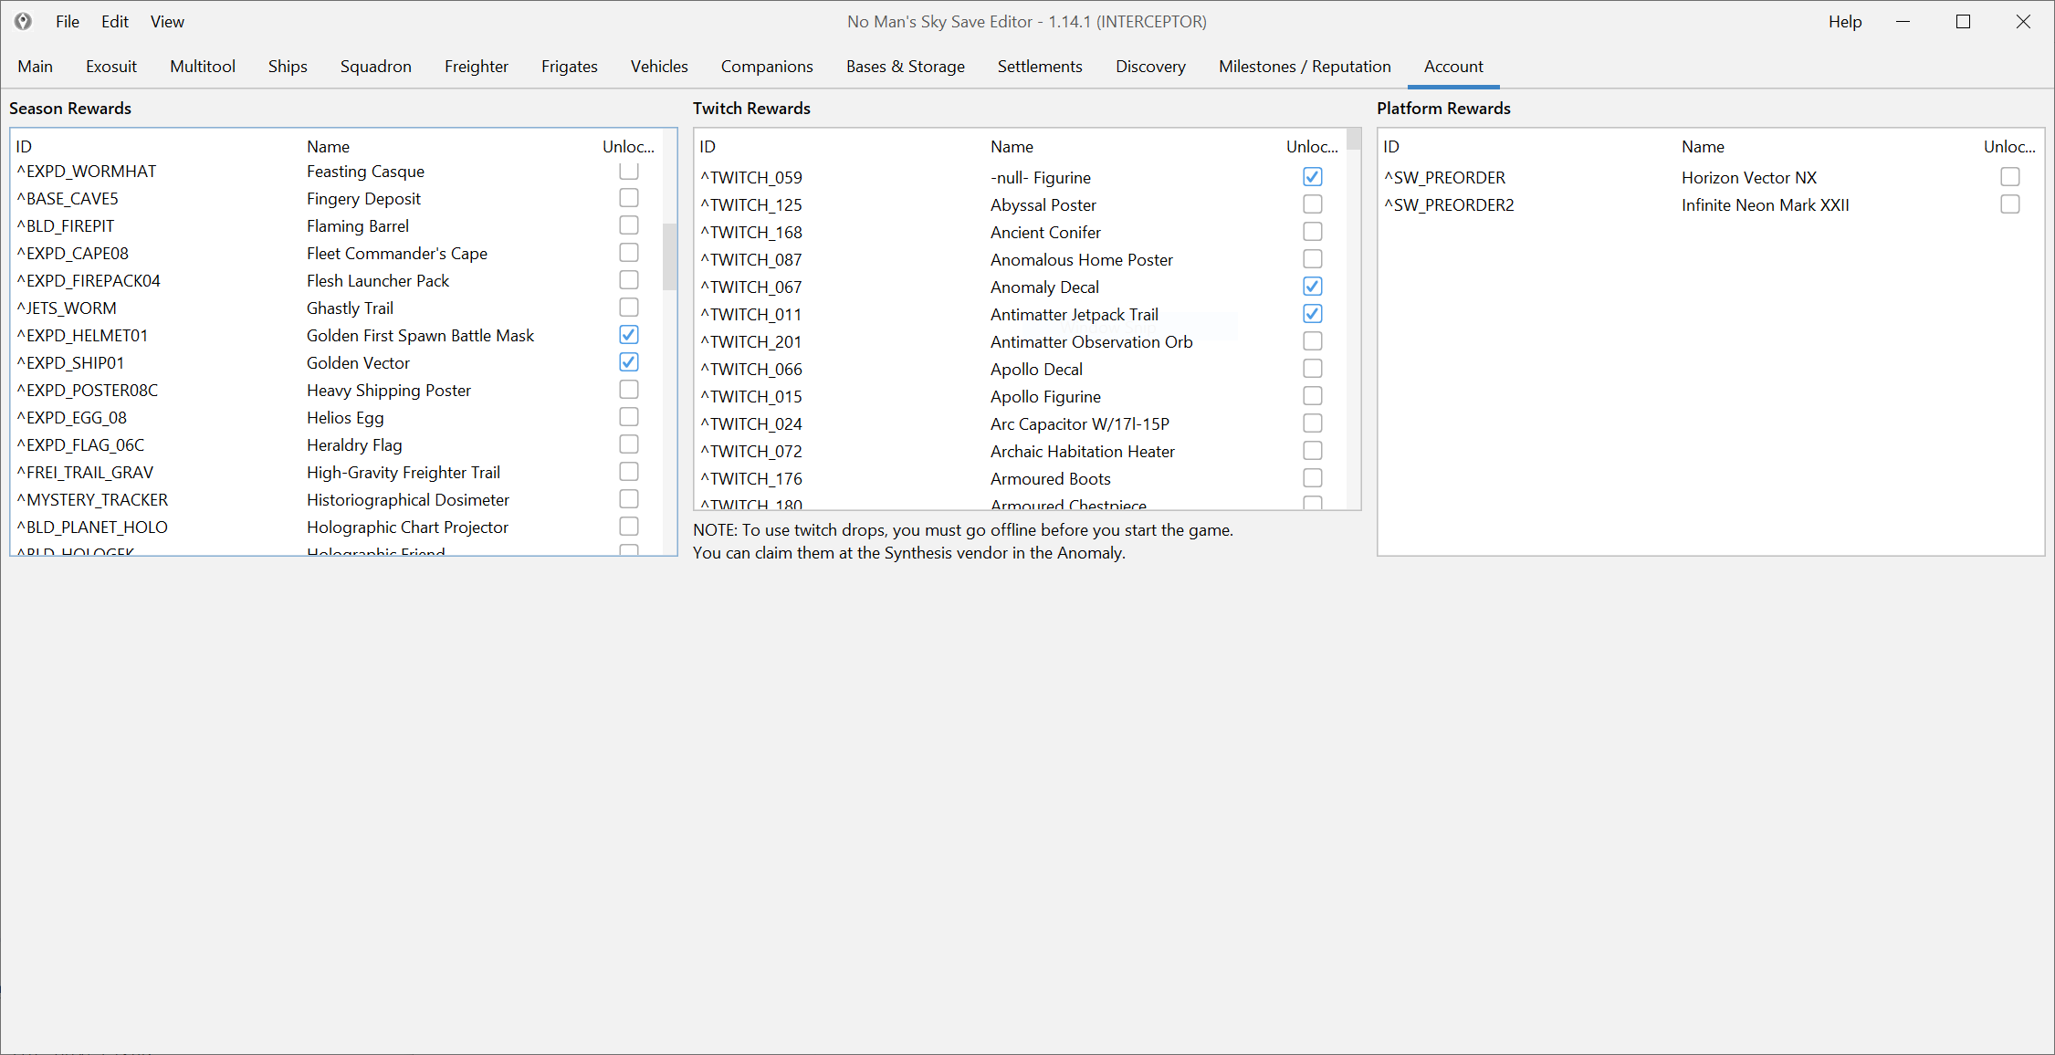2055x1055 pixels.
Task: Go to Milestones / Reputation tab
Action: coord(1304,66)
